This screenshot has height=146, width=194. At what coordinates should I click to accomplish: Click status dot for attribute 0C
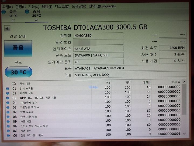8,131
